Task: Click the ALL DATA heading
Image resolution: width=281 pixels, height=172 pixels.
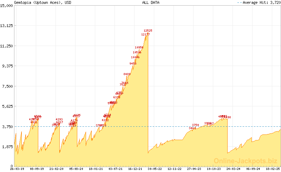Action: pos(151,2)
